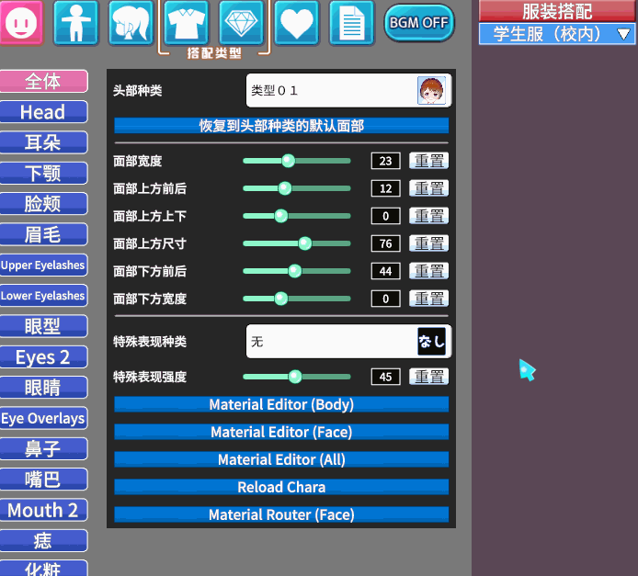
Task: Click the 面部上方前后 value field 12
Action: point(386,188)
